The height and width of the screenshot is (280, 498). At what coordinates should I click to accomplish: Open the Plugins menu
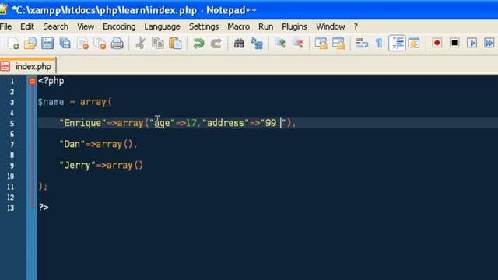pos(294,26)
